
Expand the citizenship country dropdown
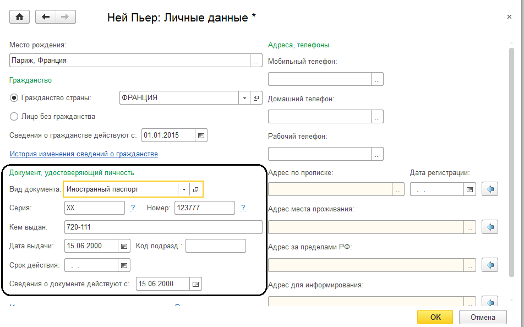[244, 98]
